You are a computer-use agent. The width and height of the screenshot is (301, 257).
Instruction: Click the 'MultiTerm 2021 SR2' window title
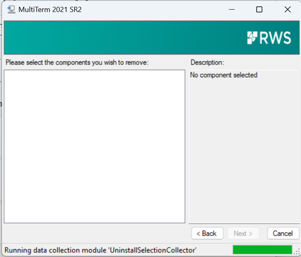50,10
